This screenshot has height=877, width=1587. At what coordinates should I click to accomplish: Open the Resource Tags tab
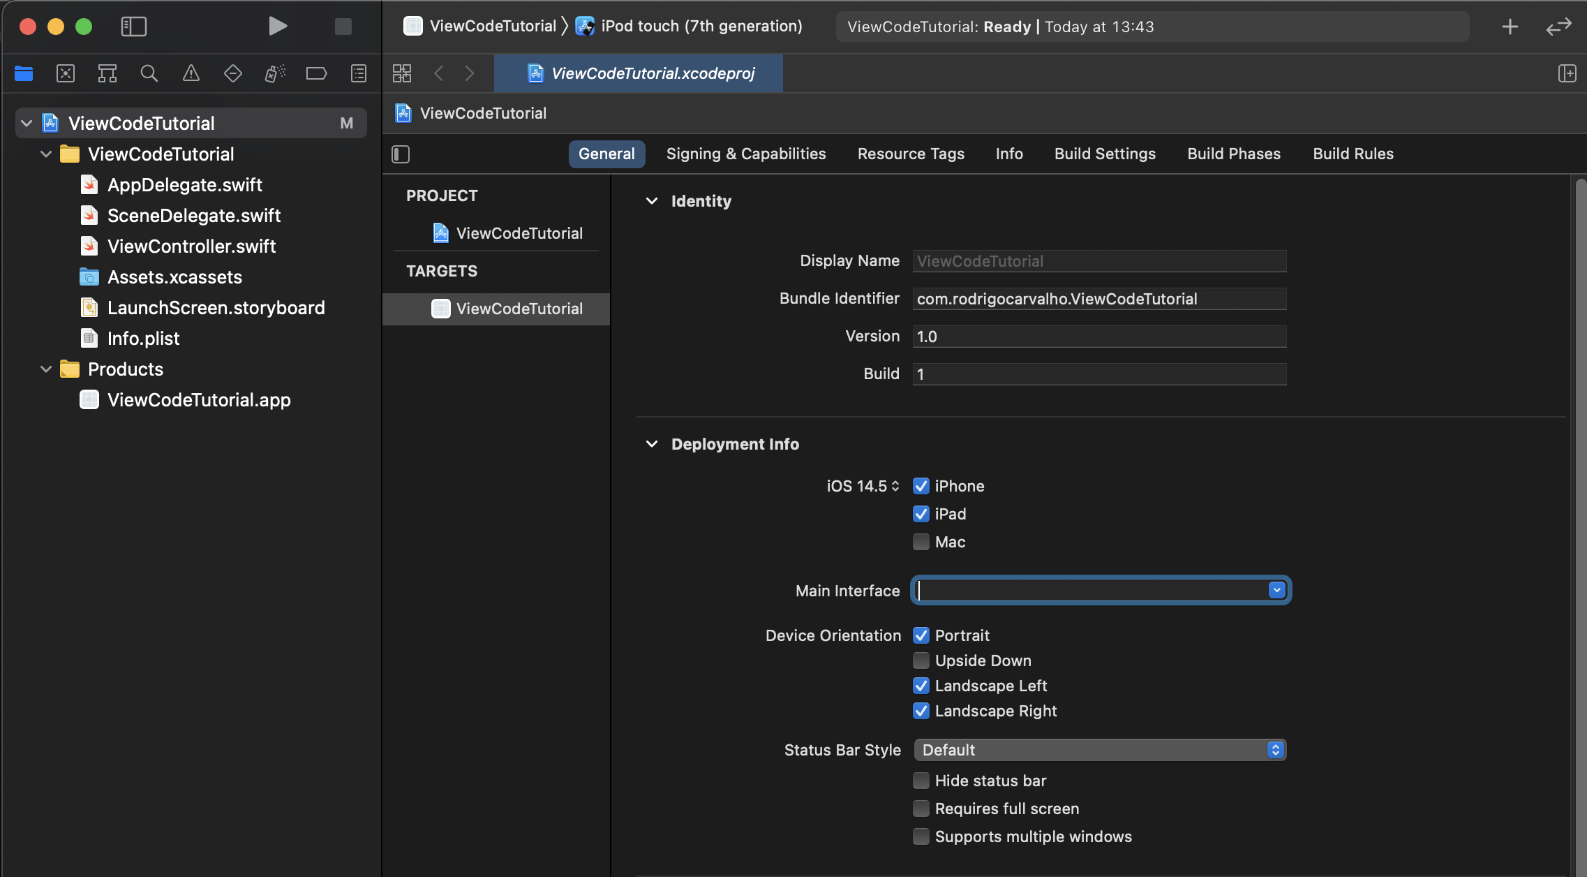pos(911,154)
